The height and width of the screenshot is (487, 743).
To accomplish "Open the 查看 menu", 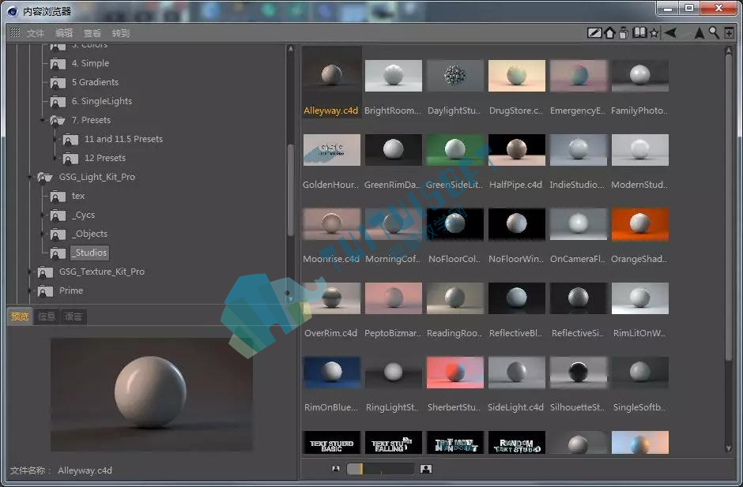I will tap(92, 32).
